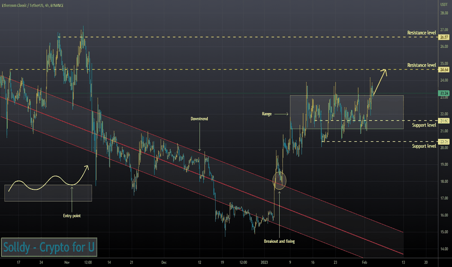
Task: Click 27.00 on the price axis
Action: coord(444,30)
